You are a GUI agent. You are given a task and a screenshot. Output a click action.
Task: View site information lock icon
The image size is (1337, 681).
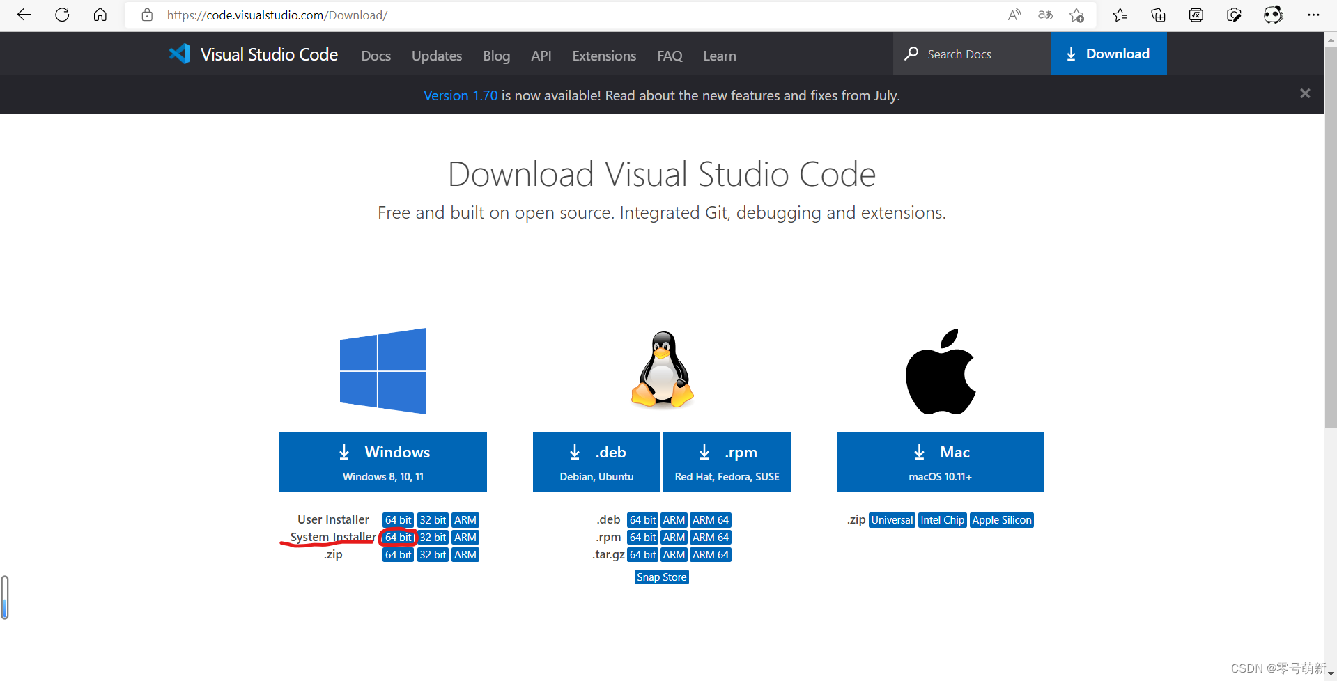click(x=147, y=15)
